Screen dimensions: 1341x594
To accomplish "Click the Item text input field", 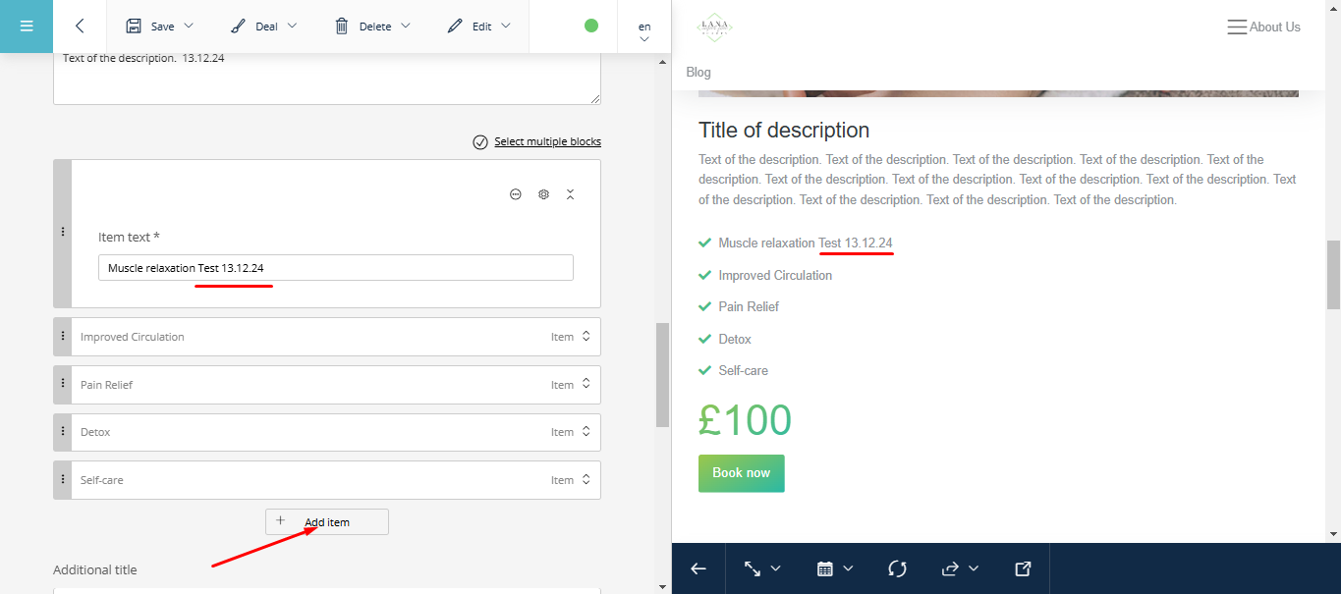I will [335, 268].
